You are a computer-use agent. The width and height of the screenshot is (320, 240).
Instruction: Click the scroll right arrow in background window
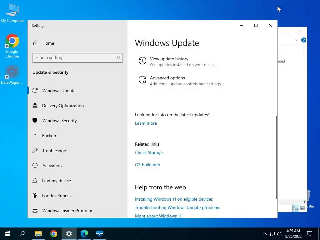click(x=304, y=202)
